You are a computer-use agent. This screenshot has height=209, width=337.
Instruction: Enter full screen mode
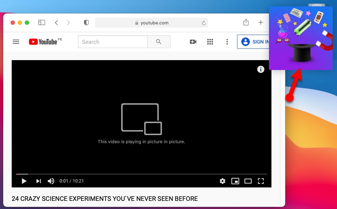pos(261,181)
